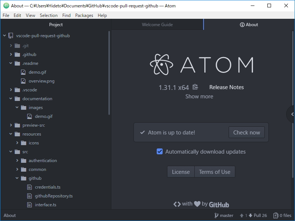Open the Packages menu

point(84,15)
